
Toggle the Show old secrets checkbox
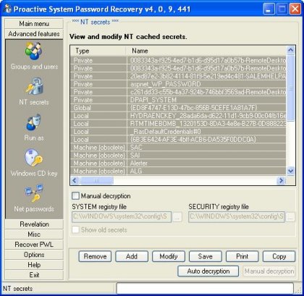click(75, 229)
